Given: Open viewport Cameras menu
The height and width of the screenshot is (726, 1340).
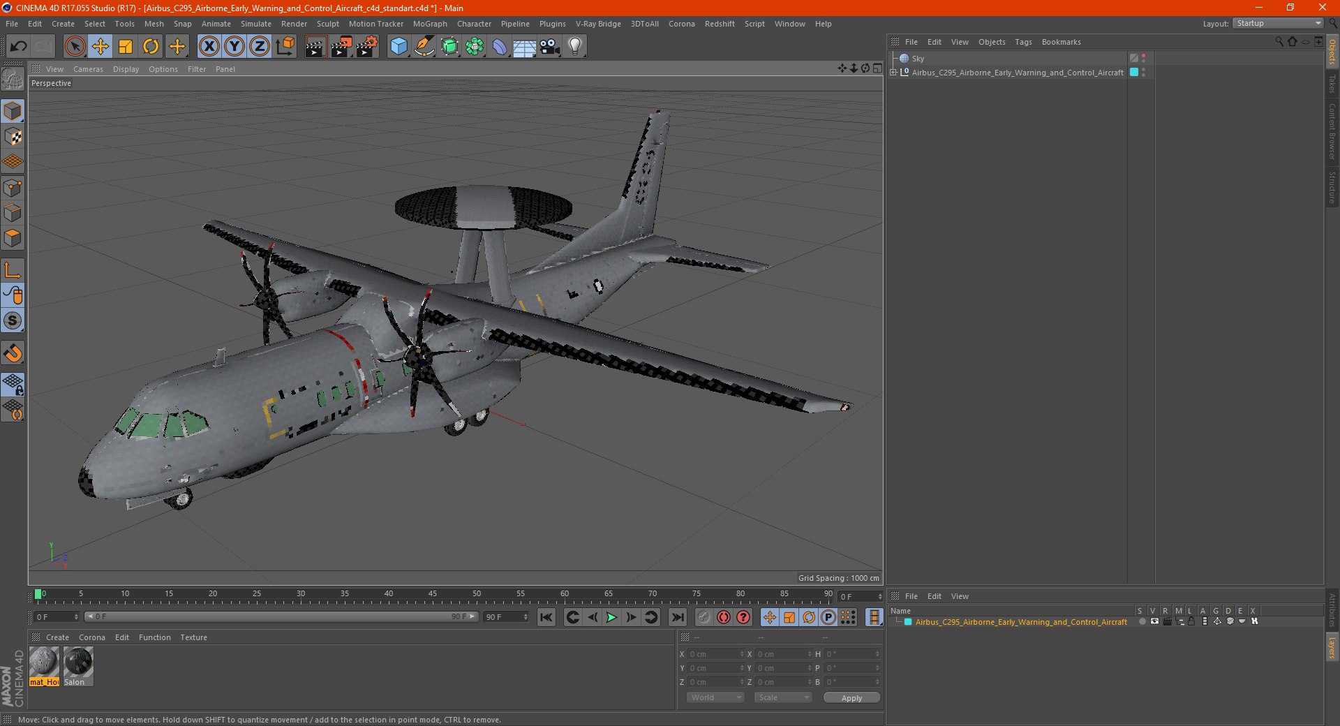Looking at the screenshot, I should pyautogui.click(x=88, y=69).
